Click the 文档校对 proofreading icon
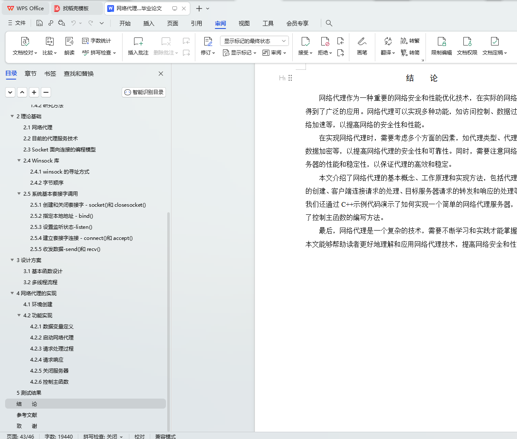 25,41
